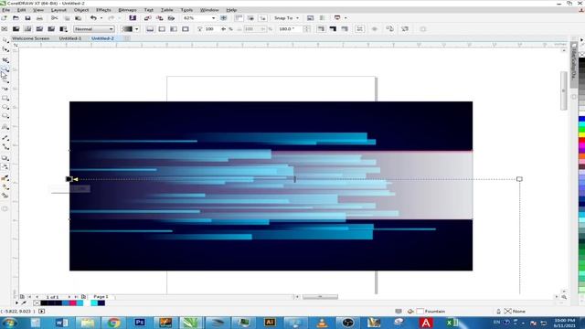The width and height of the screenshot is (585, 329).
Task: Pick the pink swatch in the document palette
Action: 73,302
